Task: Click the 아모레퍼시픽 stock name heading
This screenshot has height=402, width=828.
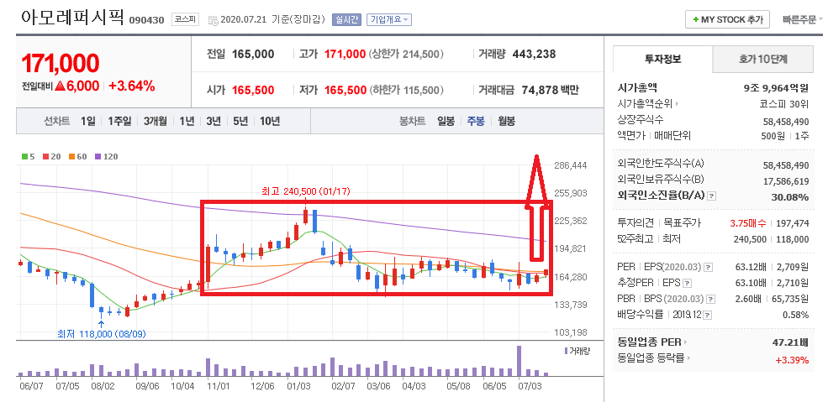Action: [x=71, y=18]
